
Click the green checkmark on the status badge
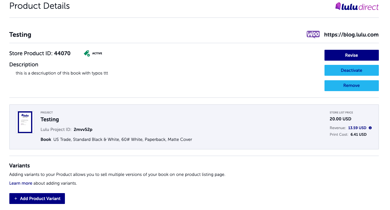pyautogui.click(x=88, y=54)
